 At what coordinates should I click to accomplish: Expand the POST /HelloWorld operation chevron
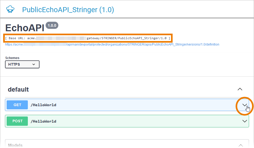244,121
